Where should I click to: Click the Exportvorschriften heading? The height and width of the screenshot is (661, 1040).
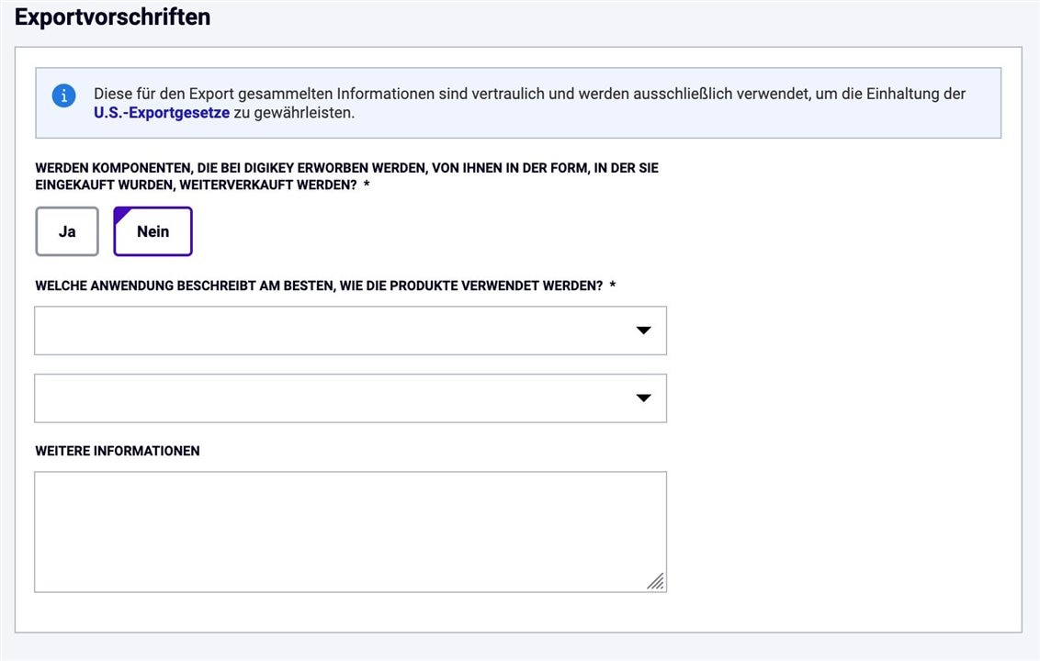(112, 17)
